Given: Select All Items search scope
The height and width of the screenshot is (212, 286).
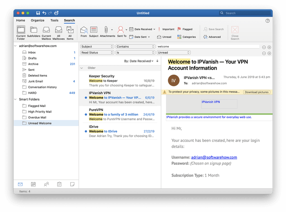Looking at the screenshot, I should click(x=70, y=33).
